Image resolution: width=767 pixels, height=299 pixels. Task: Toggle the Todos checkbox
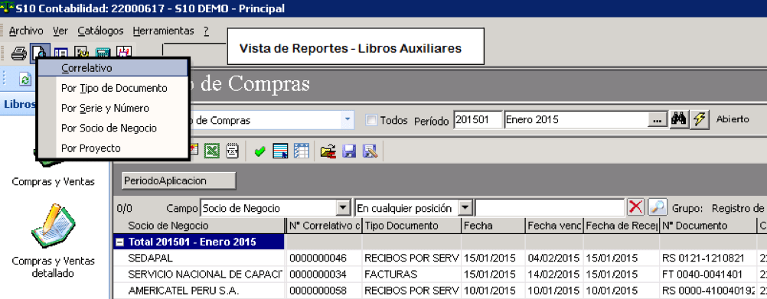click(372, 120)
